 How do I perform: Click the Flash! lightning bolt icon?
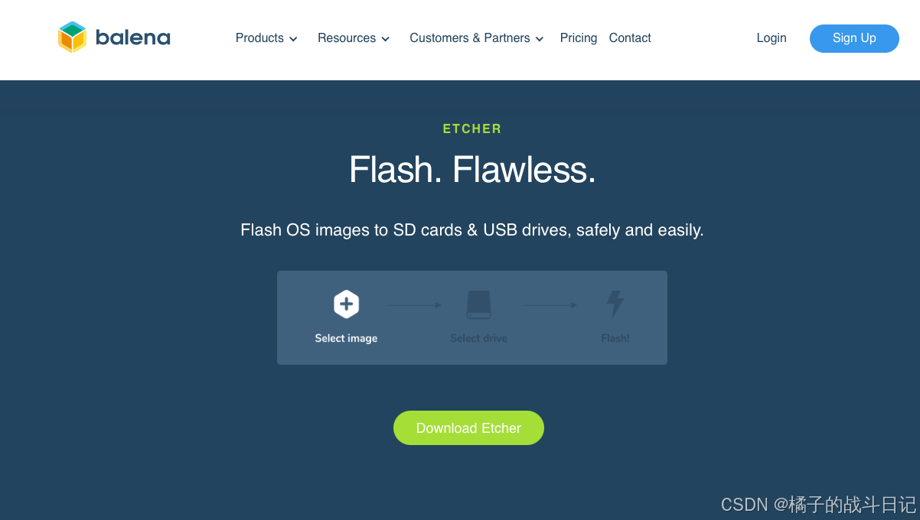click(615, 304)
